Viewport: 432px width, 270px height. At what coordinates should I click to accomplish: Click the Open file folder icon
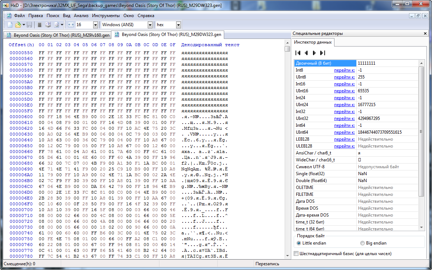click(18, 25)
